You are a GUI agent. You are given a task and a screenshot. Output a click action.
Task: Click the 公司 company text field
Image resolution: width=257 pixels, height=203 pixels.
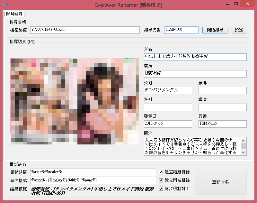click(168, 90)
